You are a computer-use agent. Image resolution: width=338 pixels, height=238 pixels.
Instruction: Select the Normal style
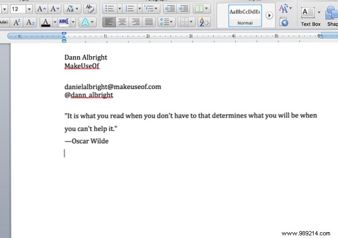(x=245, y=16)
